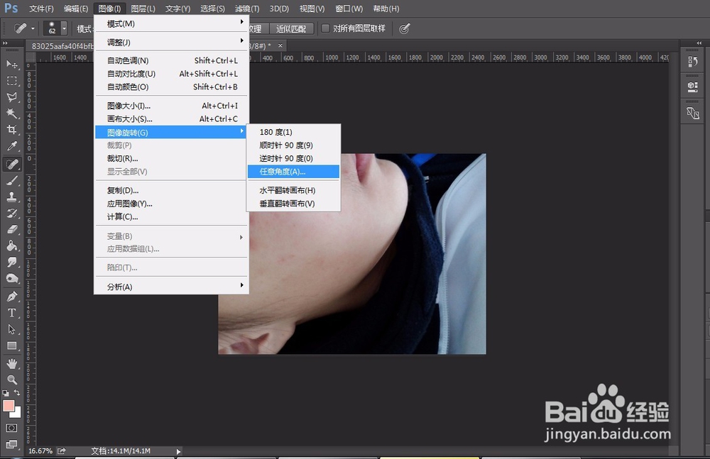
Task: Select the Eraser tool
Action: 12,230
